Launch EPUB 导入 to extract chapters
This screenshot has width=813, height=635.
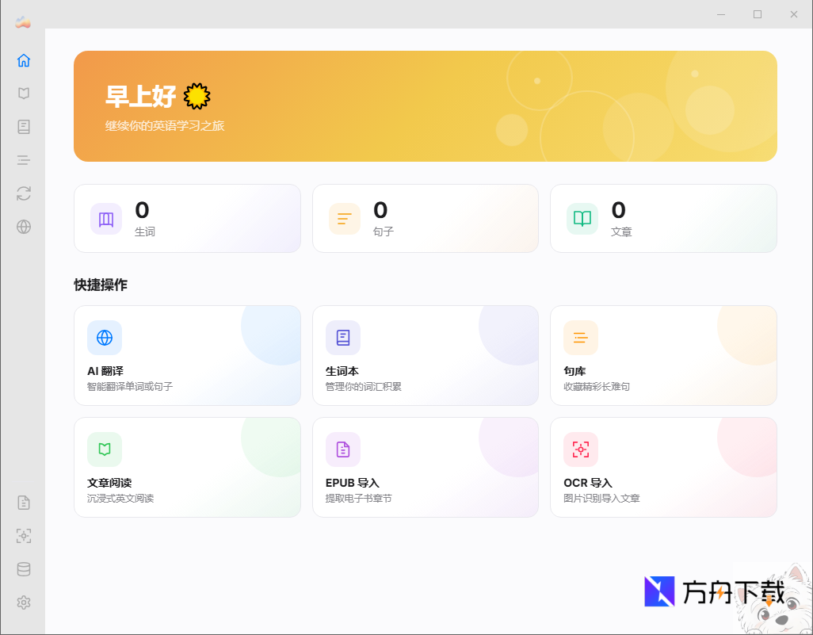pyautogui.click(x=426, y=467)
